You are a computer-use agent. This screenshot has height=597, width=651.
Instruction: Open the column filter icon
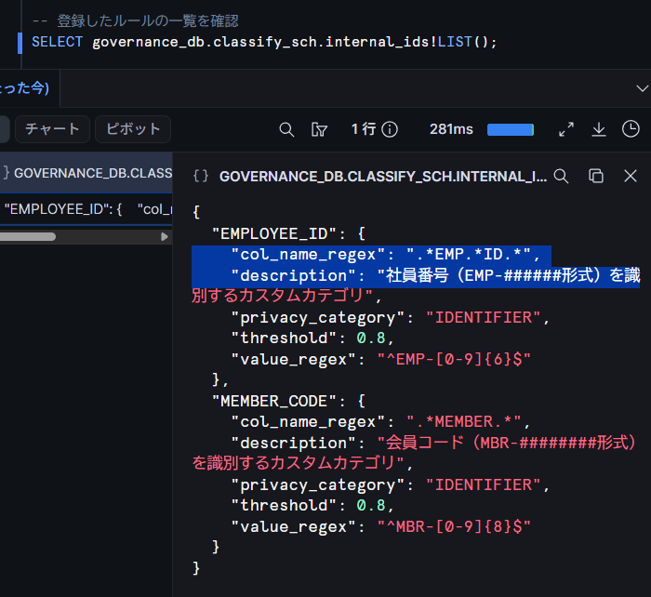tap(319, 129)
